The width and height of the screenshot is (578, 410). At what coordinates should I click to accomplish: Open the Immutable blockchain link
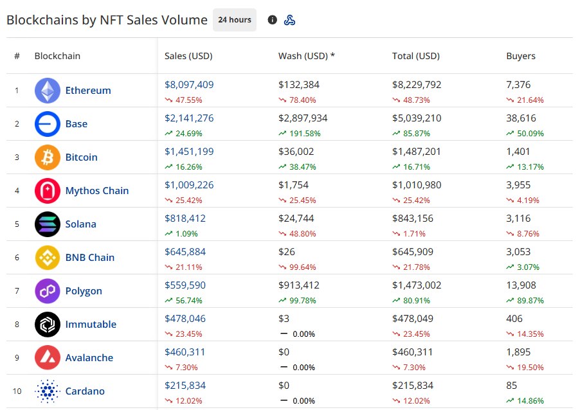coord(91,325)
